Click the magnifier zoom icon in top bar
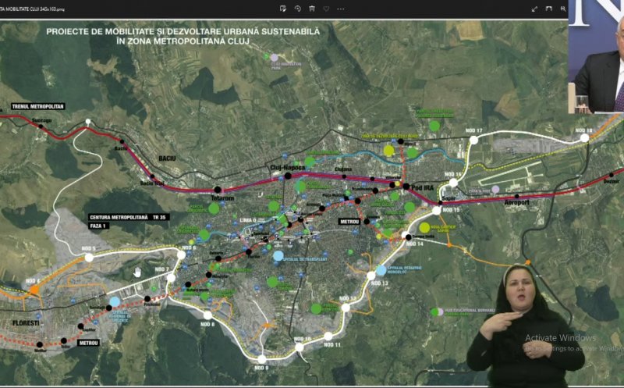Screen dimensions: 624x388 click(x=563, y=9)
